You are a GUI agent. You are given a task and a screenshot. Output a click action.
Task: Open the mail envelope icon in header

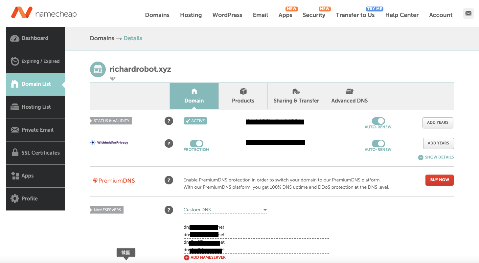pyautogui.click(x=468, y=13)
